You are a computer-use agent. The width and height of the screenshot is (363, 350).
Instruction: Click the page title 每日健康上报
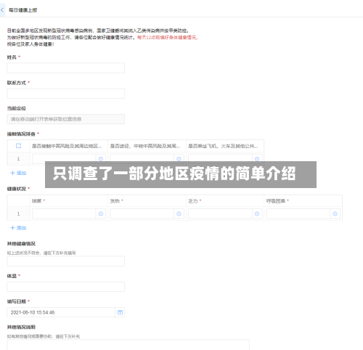click(x=23, y=10)
